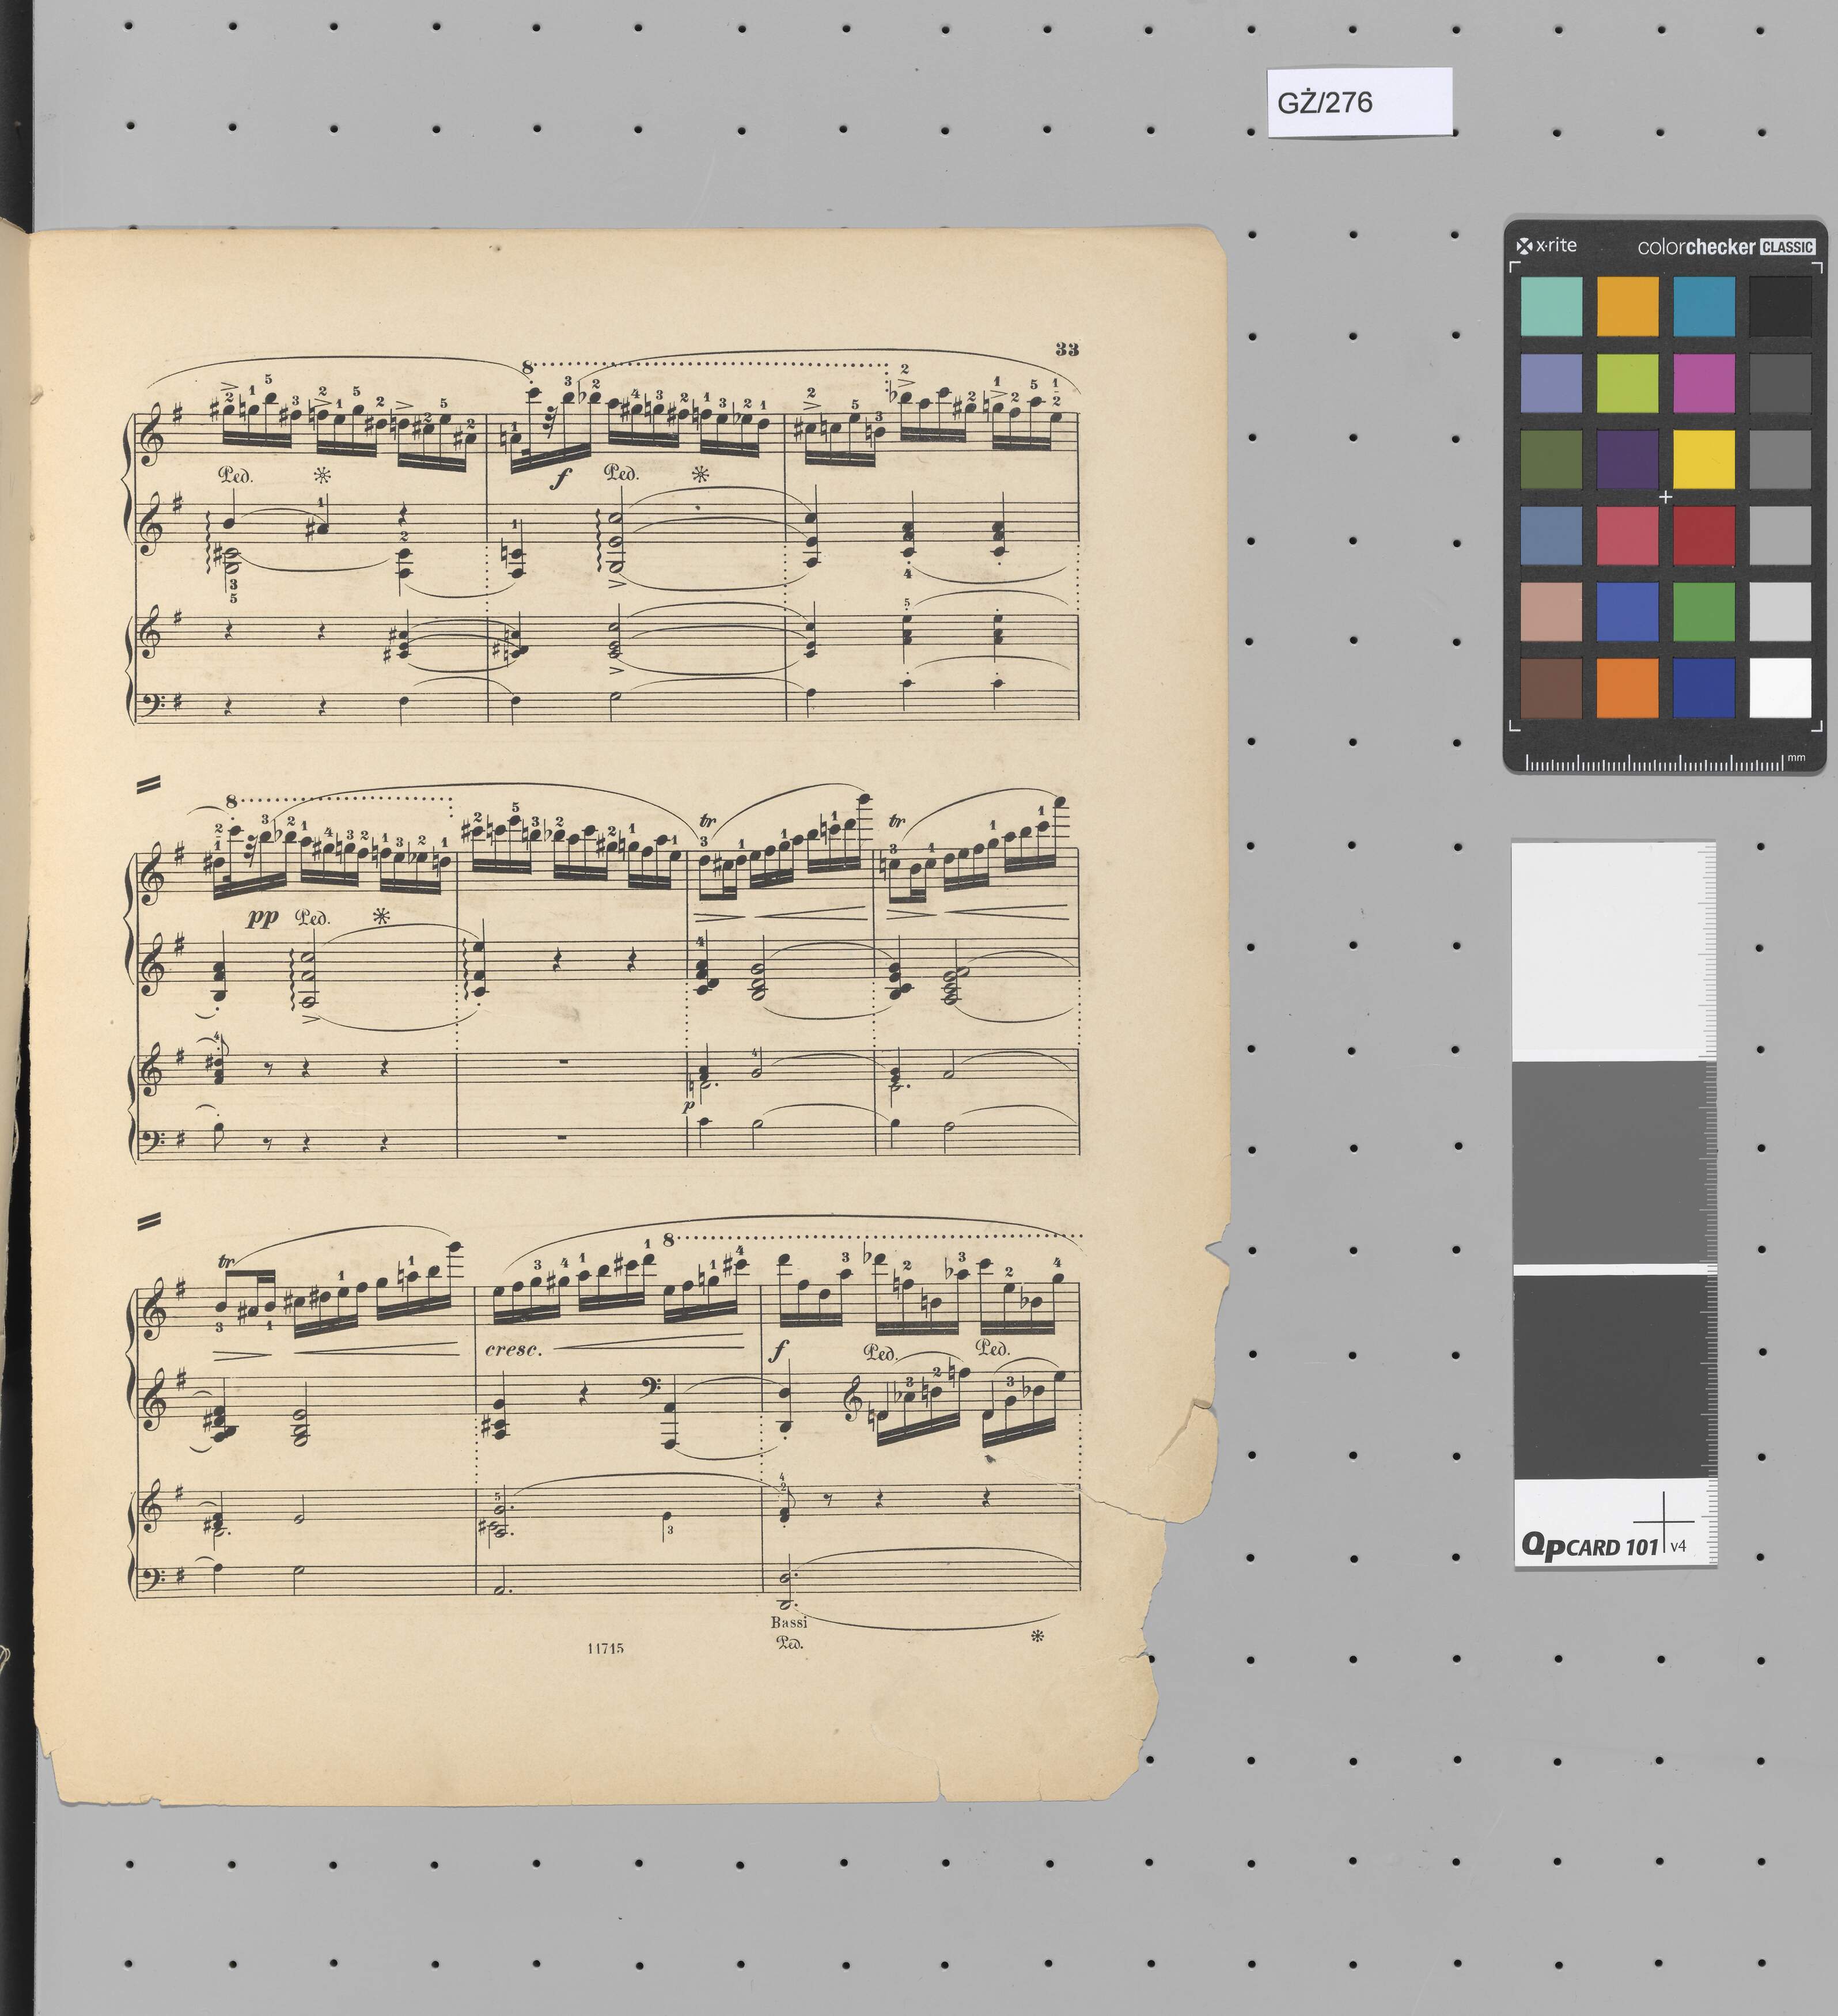
Task: Click the green patch on the color checker
Action: coord(1703,611)
